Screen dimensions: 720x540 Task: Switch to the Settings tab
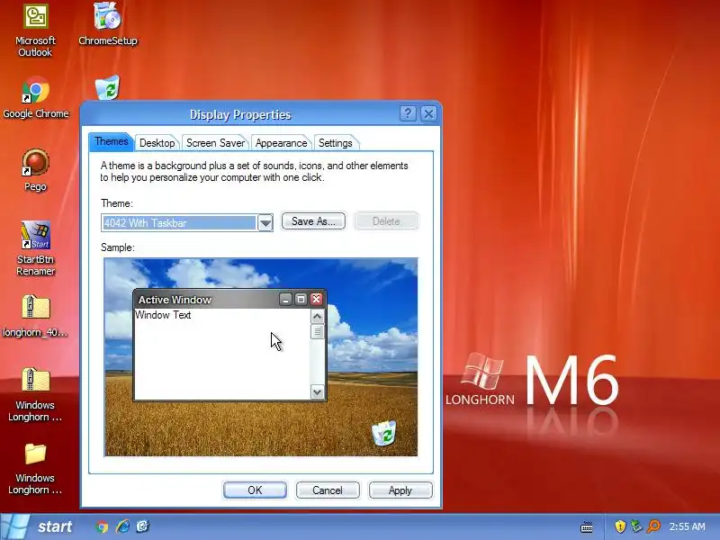(x=335, y=143)
